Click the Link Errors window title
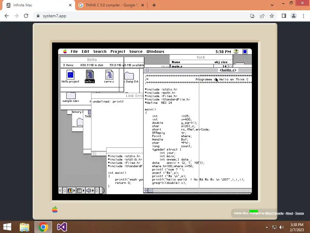This screenshot has width=310, height=233. coord(134,96)
